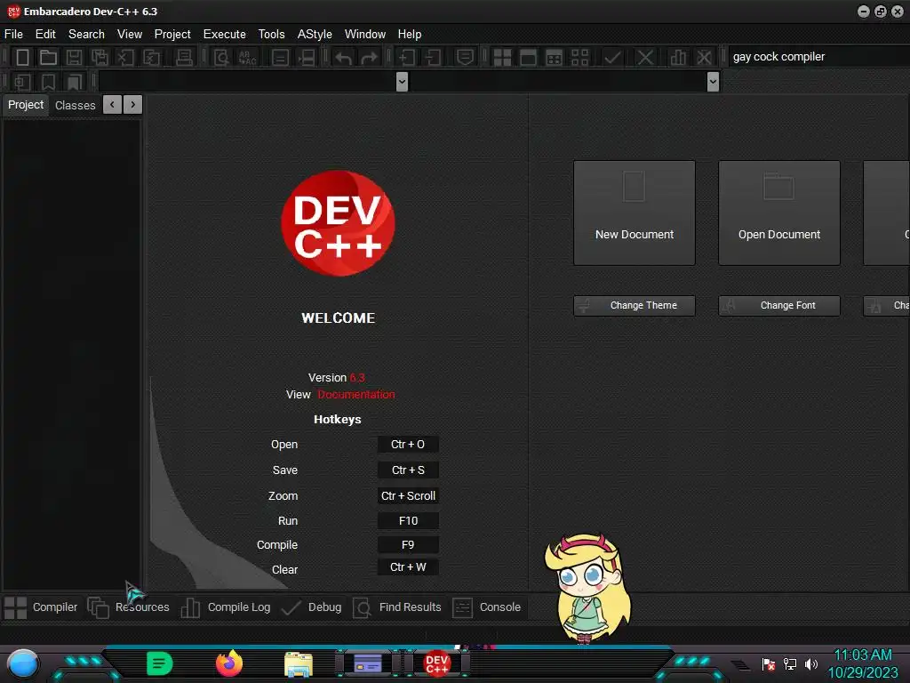Open the Edit menu
910x683 pixels.
45,35
